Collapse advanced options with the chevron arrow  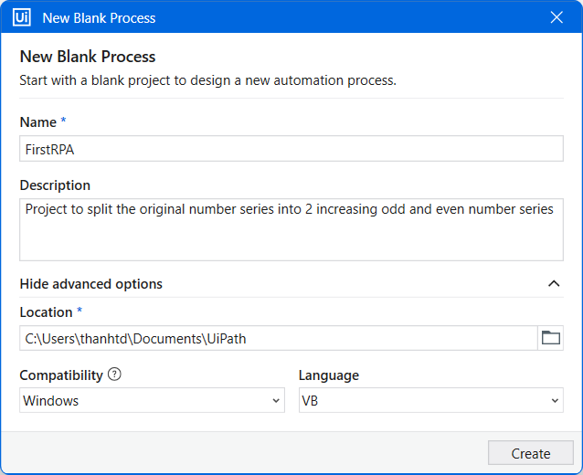point(554,283)
